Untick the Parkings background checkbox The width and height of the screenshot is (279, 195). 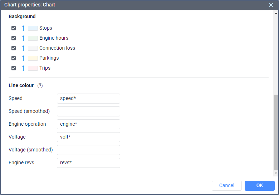[14, 58]
